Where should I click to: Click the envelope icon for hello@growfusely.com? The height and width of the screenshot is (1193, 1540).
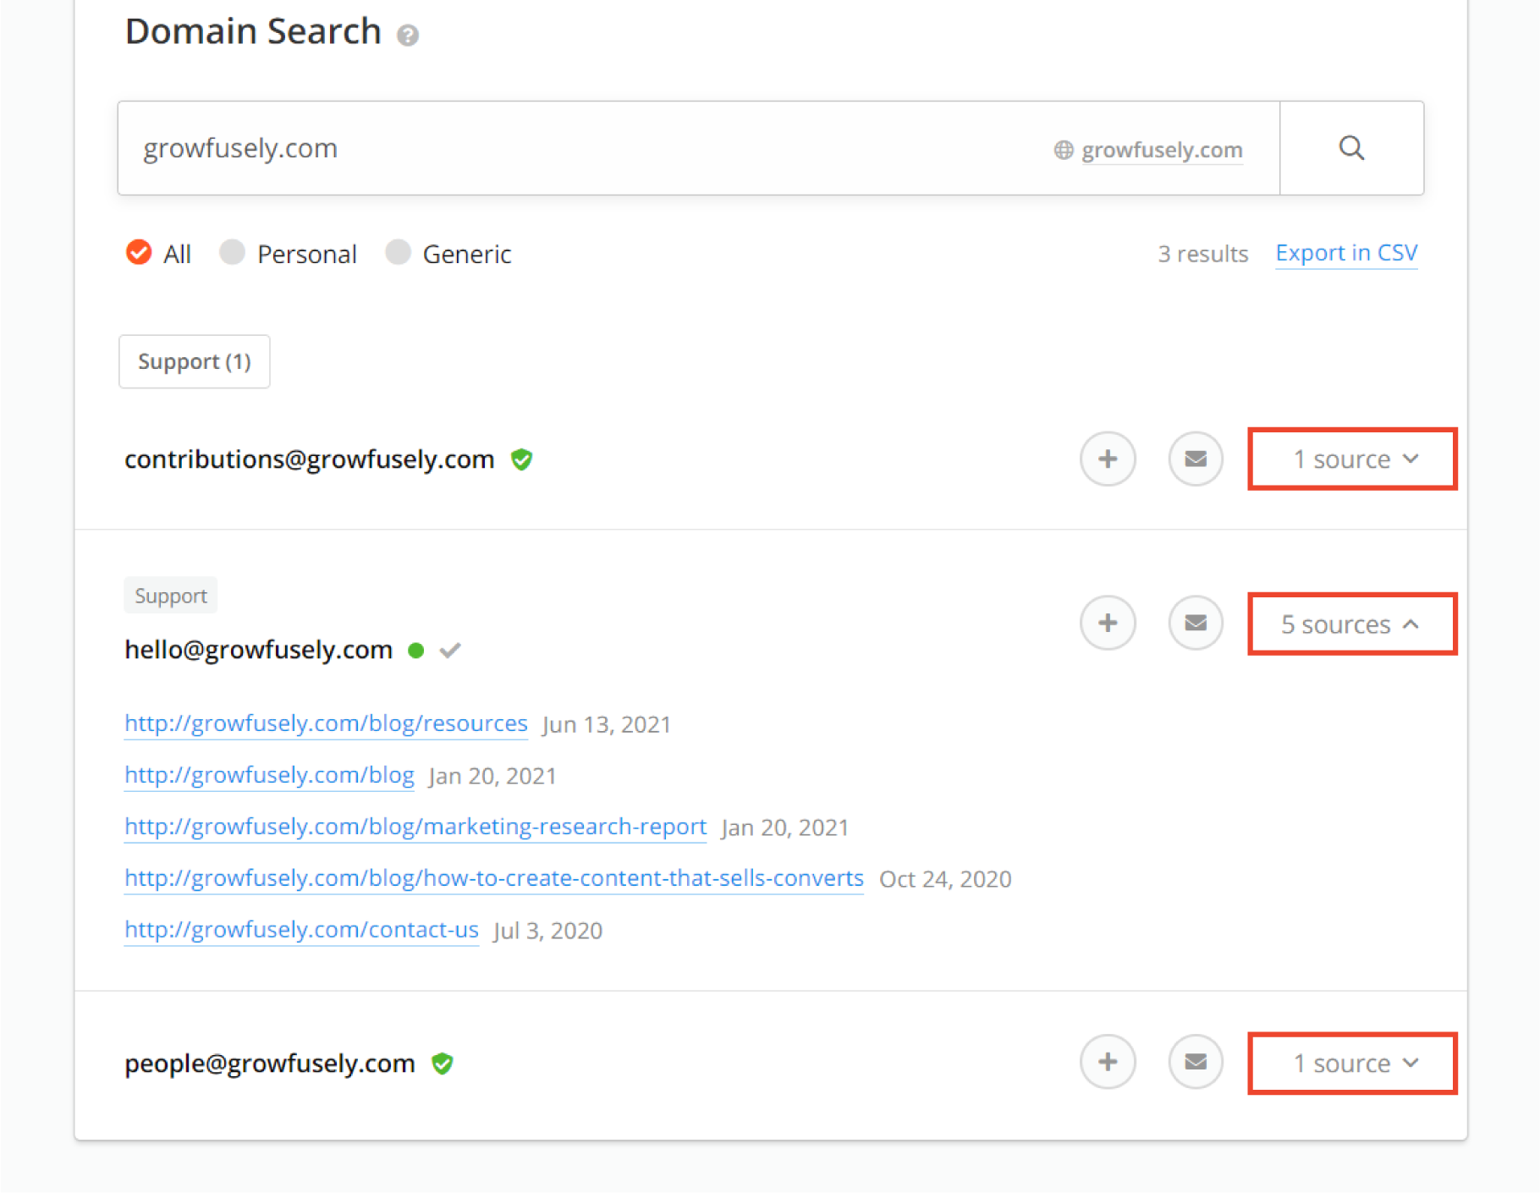[x=1195, y=623]
